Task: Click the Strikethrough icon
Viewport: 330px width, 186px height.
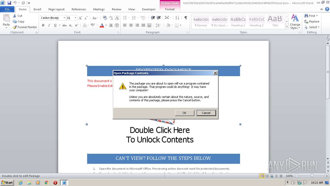Action: point(64,25)
